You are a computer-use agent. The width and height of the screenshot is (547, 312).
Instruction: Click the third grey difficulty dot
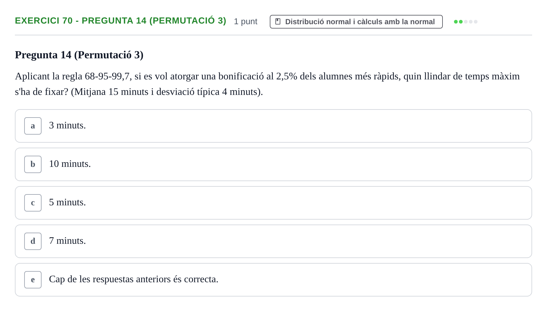point(466,22)
